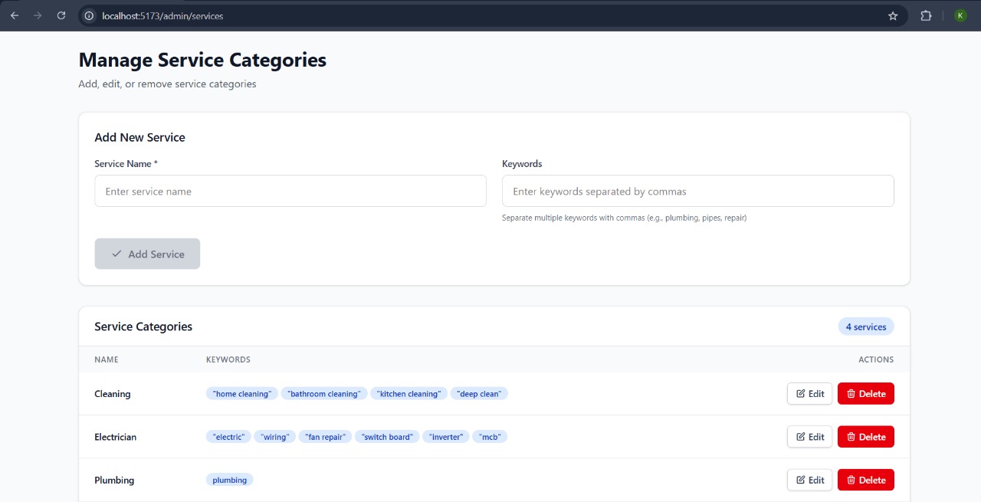This screenshot has height=502, width=981.
Task: Click the browser forward arrow
Action: click(x=38, y=15)
